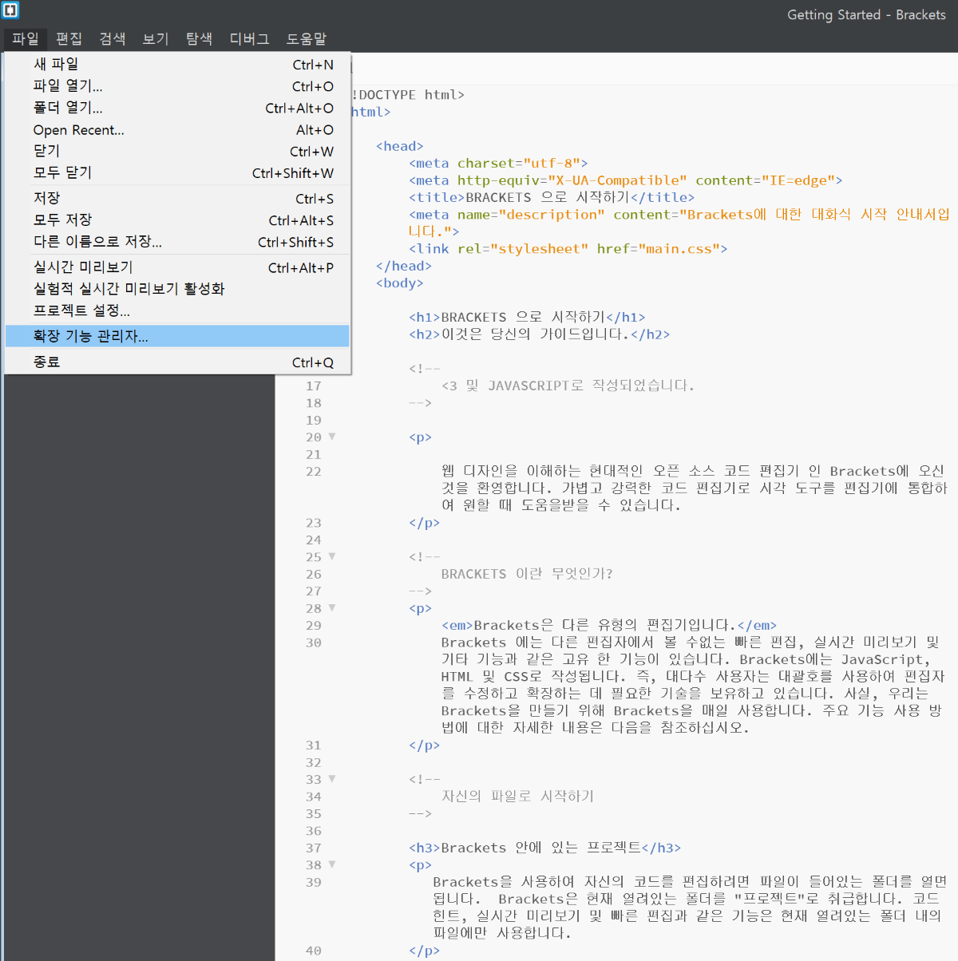Click the Brackets logo icon
This screenshot has width=958, height=961.
(10, 10)
